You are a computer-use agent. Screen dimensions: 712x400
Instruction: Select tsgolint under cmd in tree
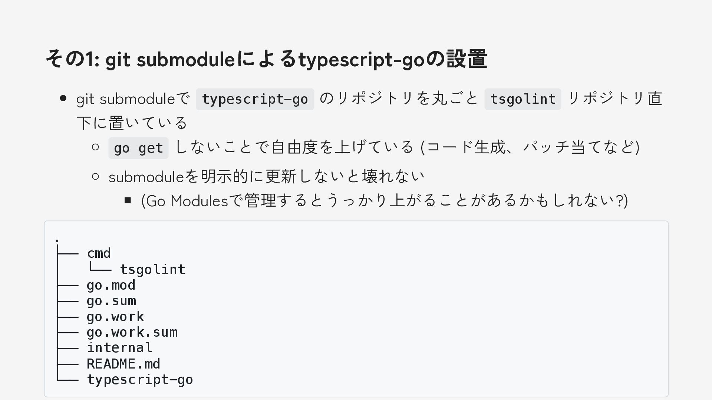pos(152,269)
